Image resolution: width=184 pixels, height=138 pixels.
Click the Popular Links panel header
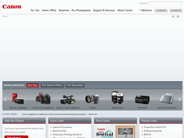pos(161,121)
